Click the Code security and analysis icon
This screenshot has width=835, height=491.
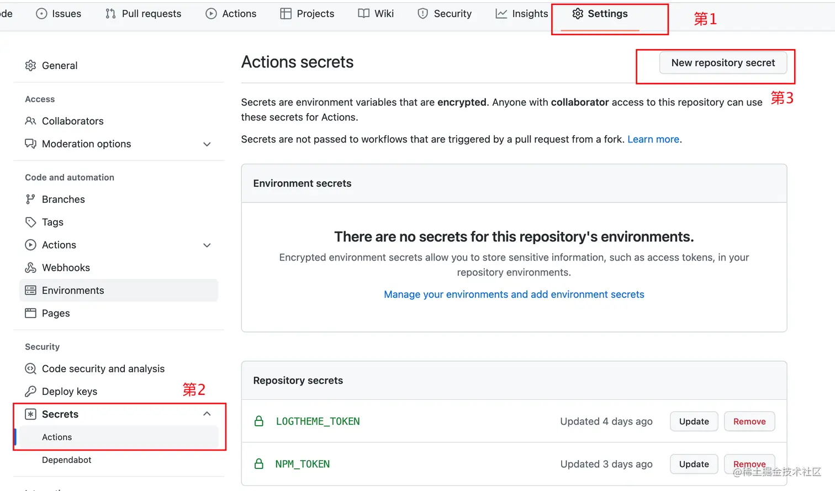click(x=31, y=369)
